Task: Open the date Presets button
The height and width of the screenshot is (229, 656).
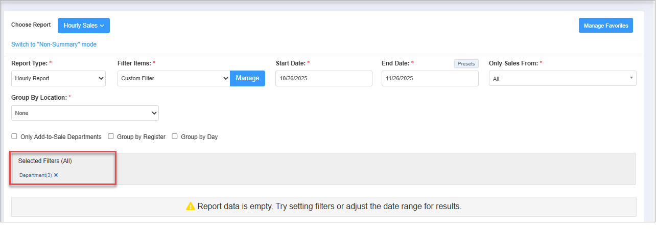Action: (465, 64)
